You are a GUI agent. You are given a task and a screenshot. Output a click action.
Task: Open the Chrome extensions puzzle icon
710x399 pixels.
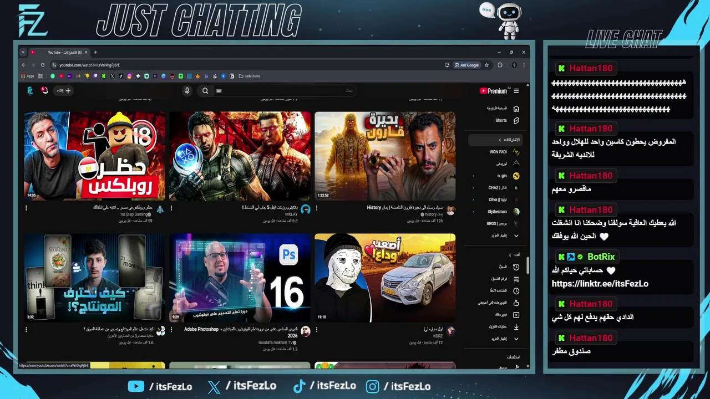(x=500, y=65)
